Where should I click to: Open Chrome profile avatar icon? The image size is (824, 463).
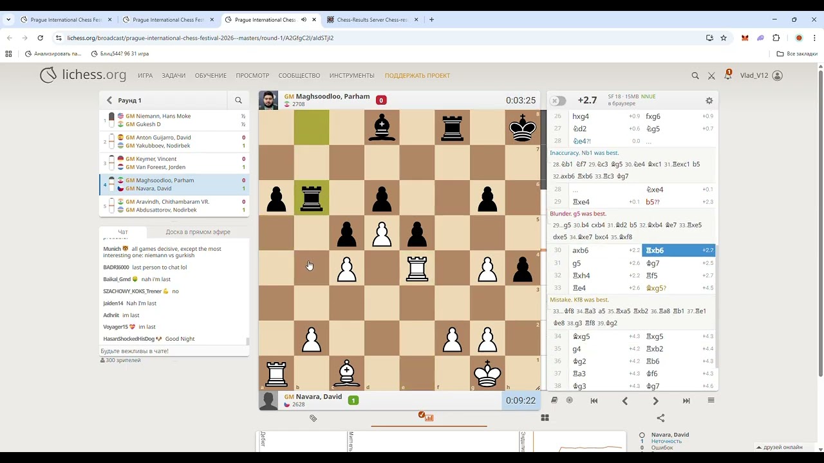pos(799,38)
